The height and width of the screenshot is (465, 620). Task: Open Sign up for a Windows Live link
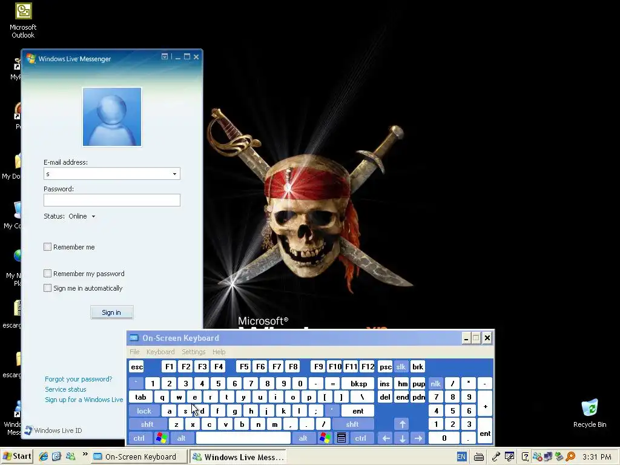[84, 400]
